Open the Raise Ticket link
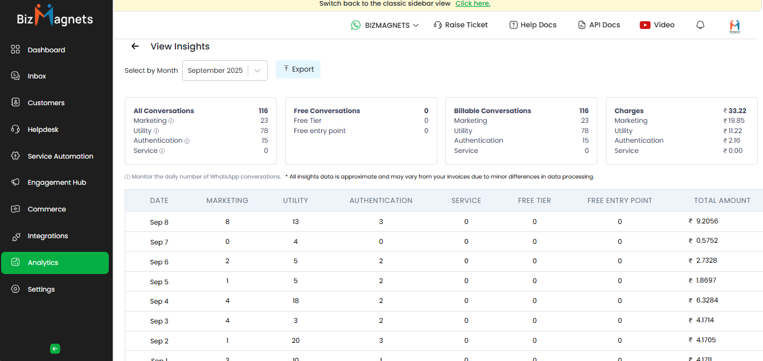This screenshot has width=763, height=361. point(461,25)
